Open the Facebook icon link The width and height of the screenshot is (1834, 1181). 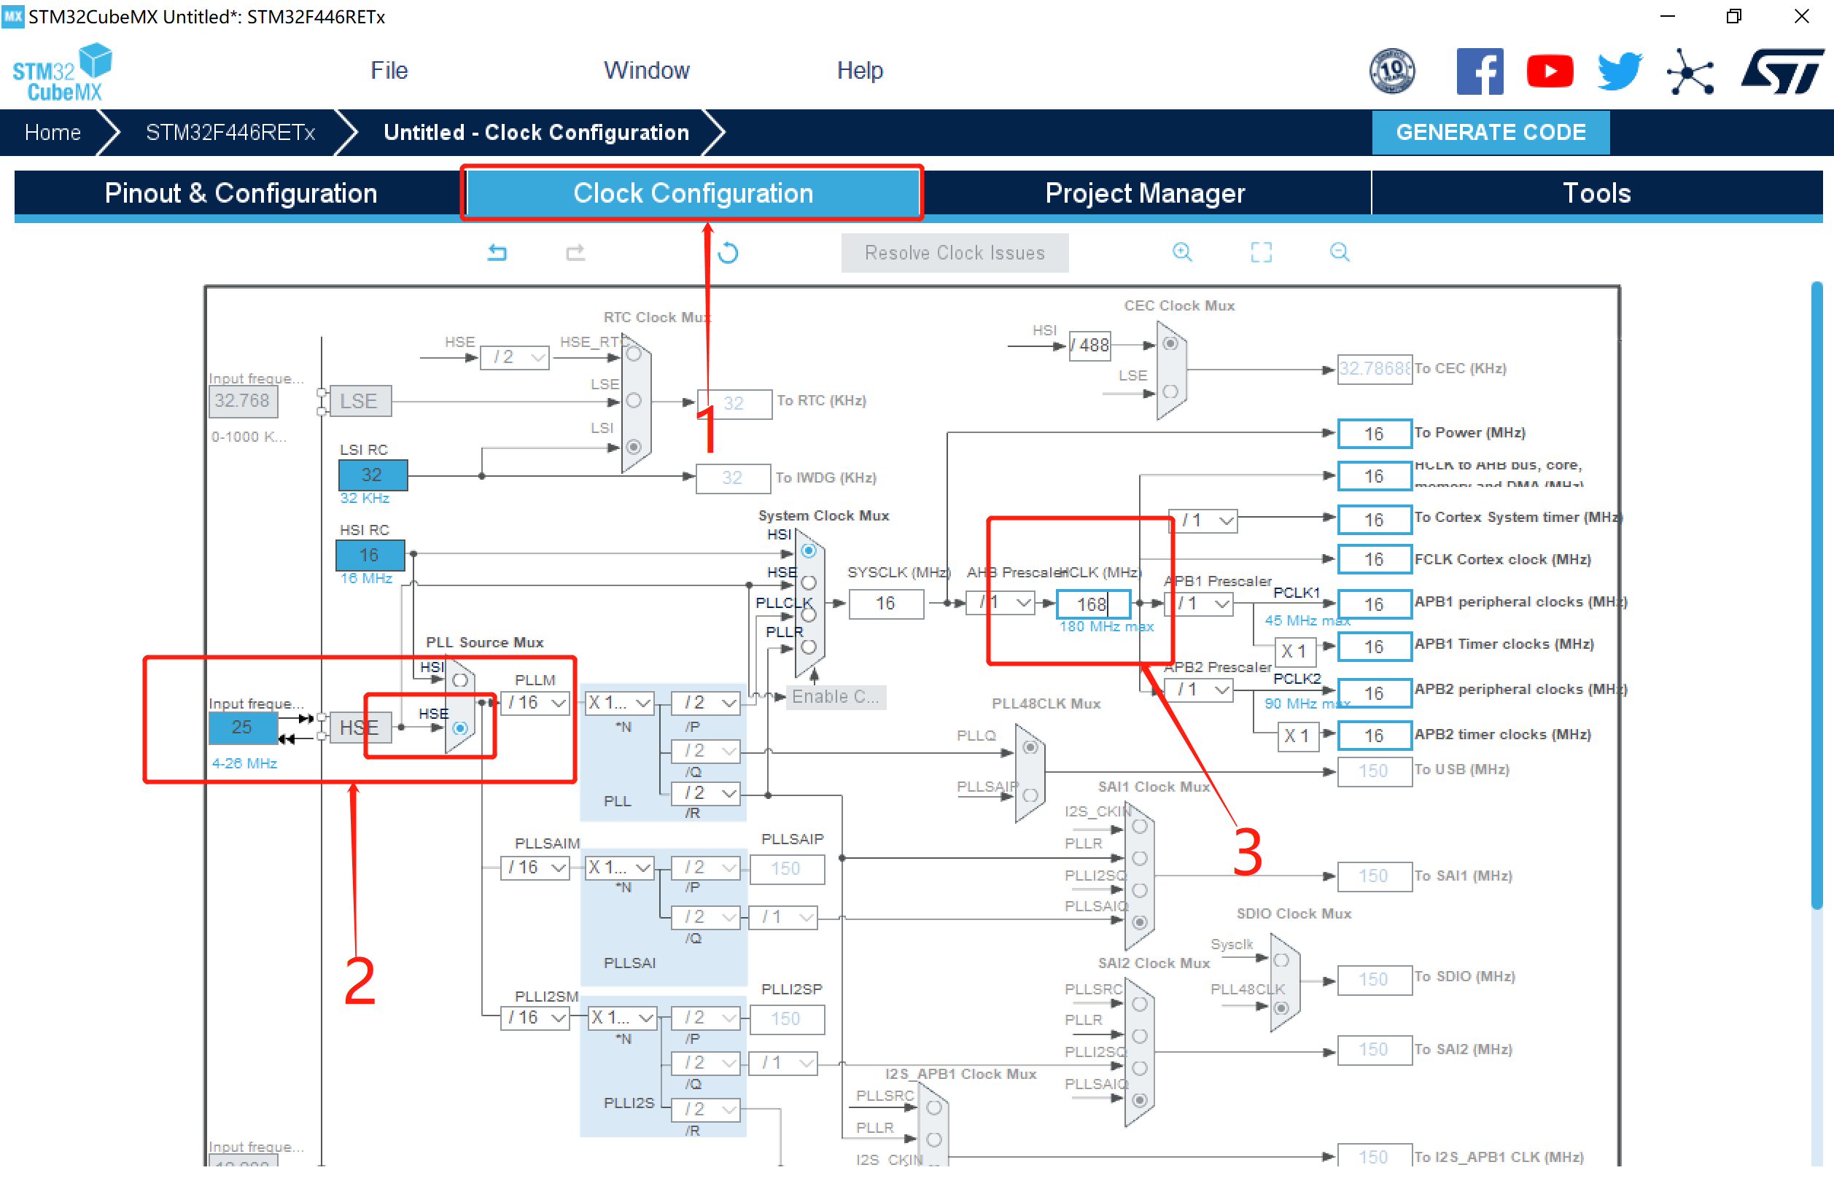[1479, 71]
